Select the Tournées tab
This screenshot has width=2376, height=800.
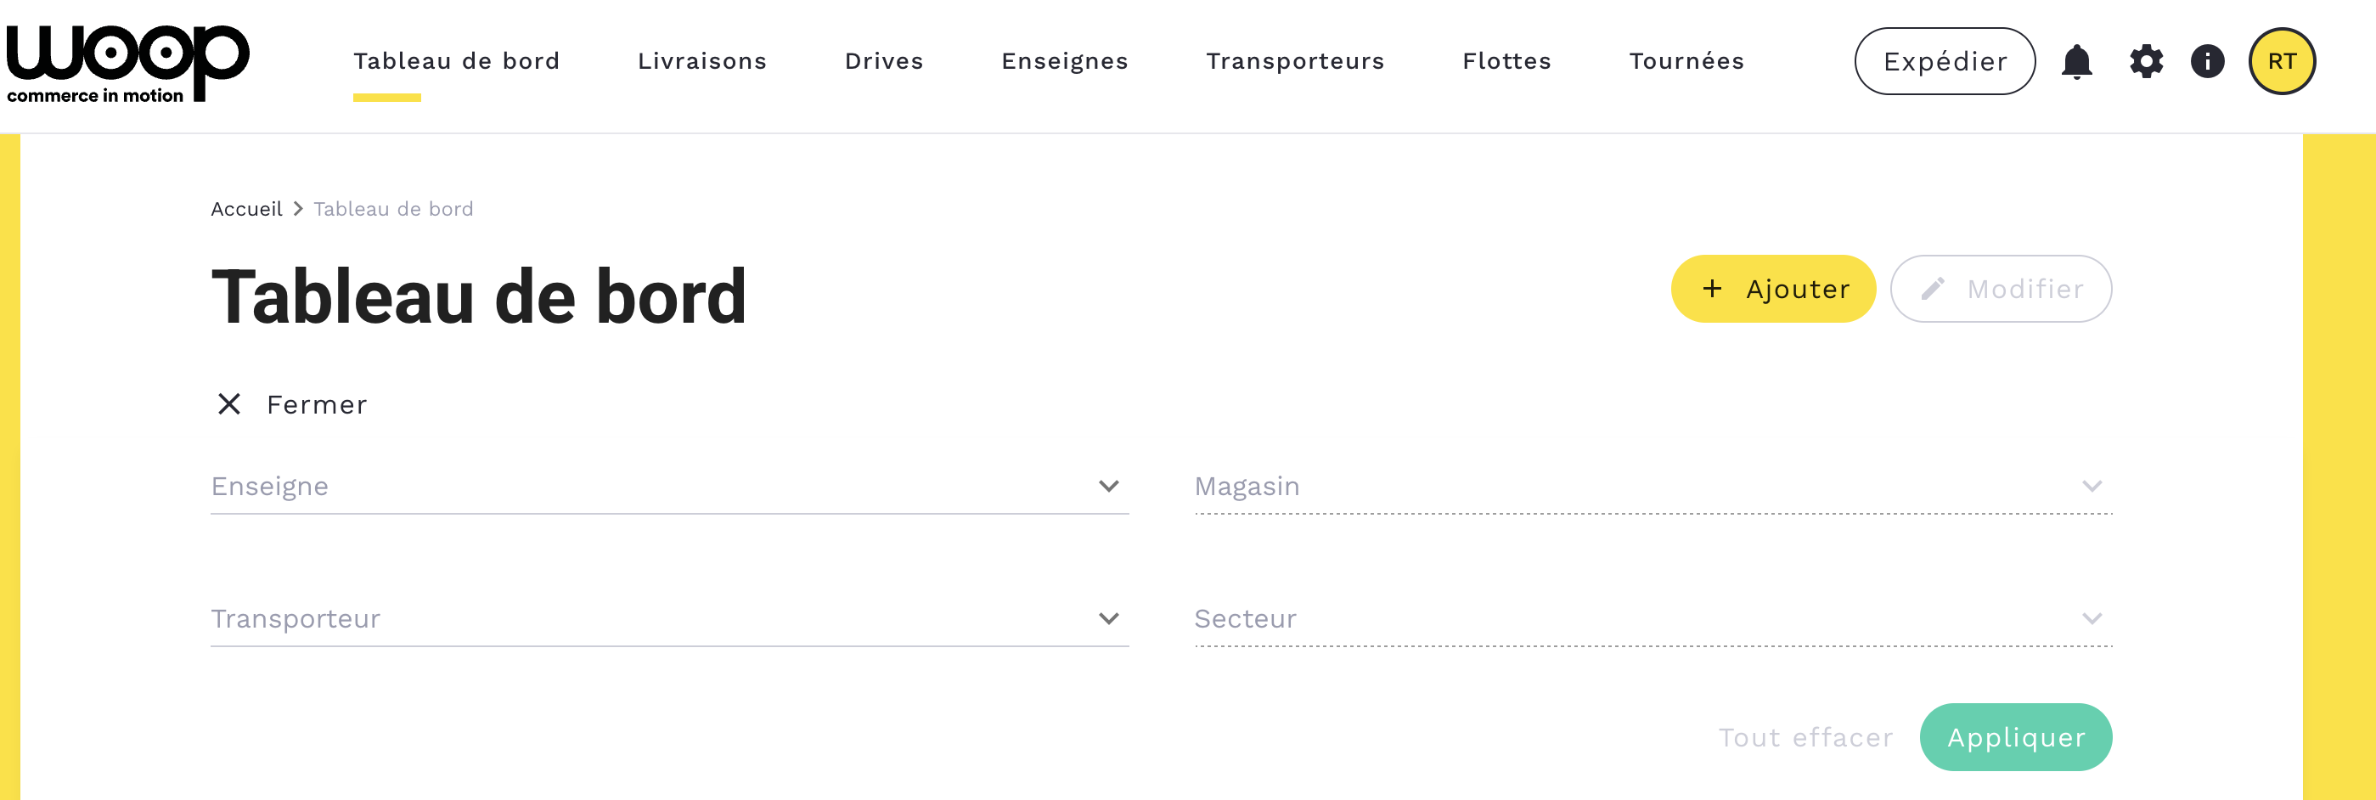point(1686,61)
